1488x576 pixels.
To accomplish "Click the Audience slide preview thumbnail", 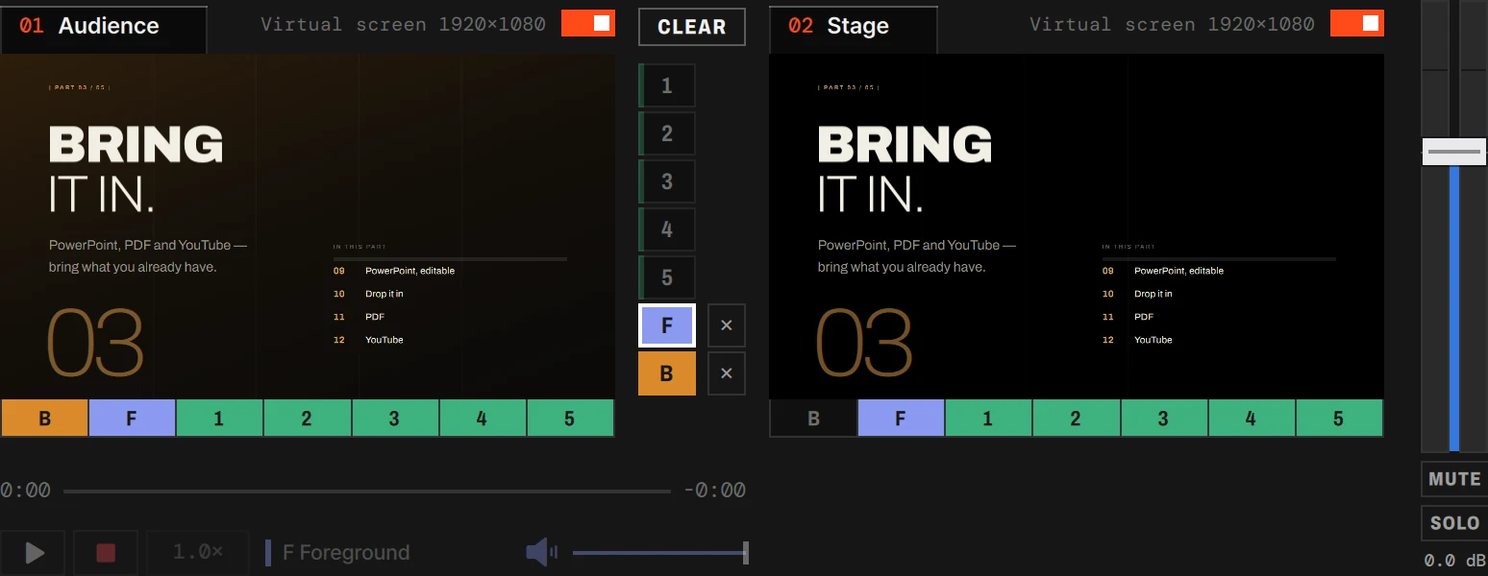I will click(308, 227).
